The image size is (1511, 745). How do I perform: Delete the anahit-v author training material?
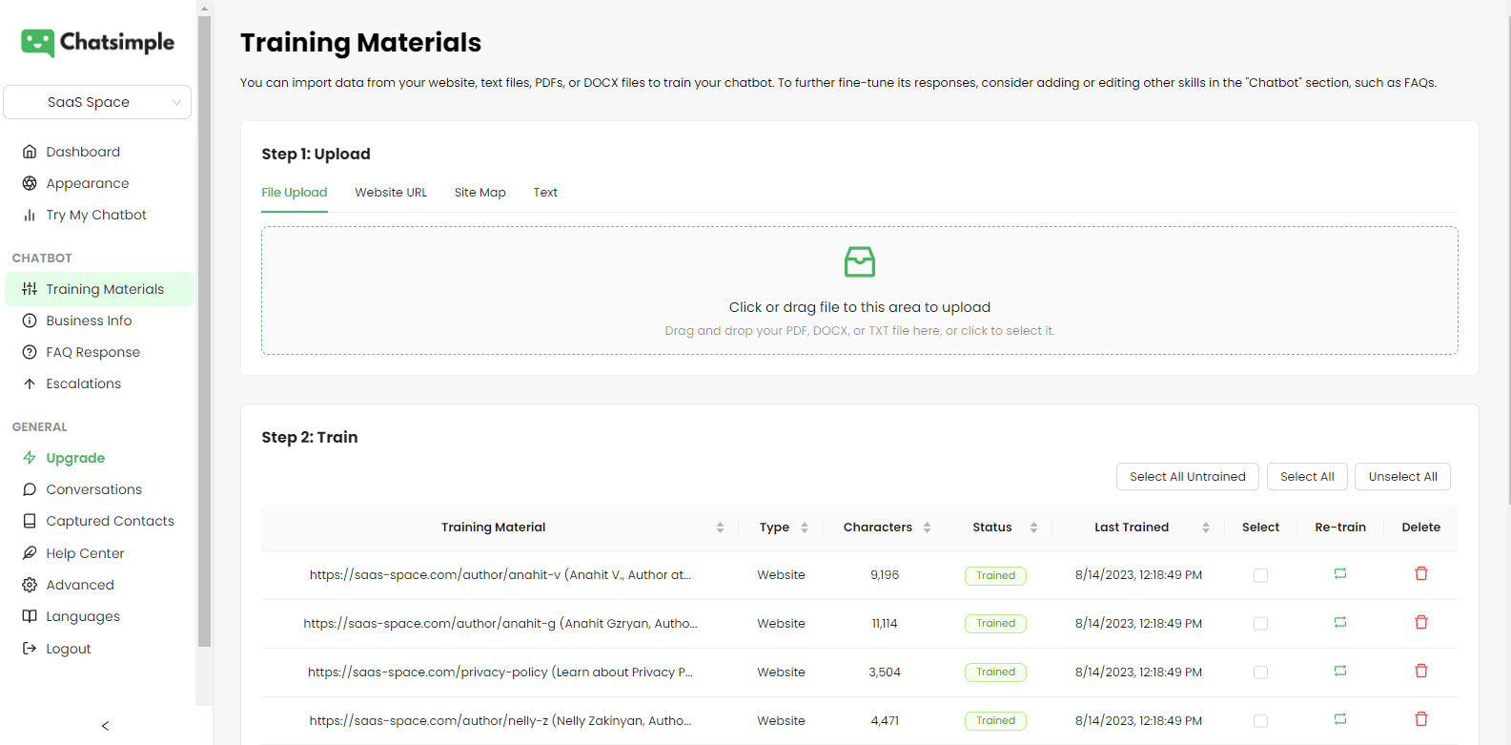(x=1420, y=574)
